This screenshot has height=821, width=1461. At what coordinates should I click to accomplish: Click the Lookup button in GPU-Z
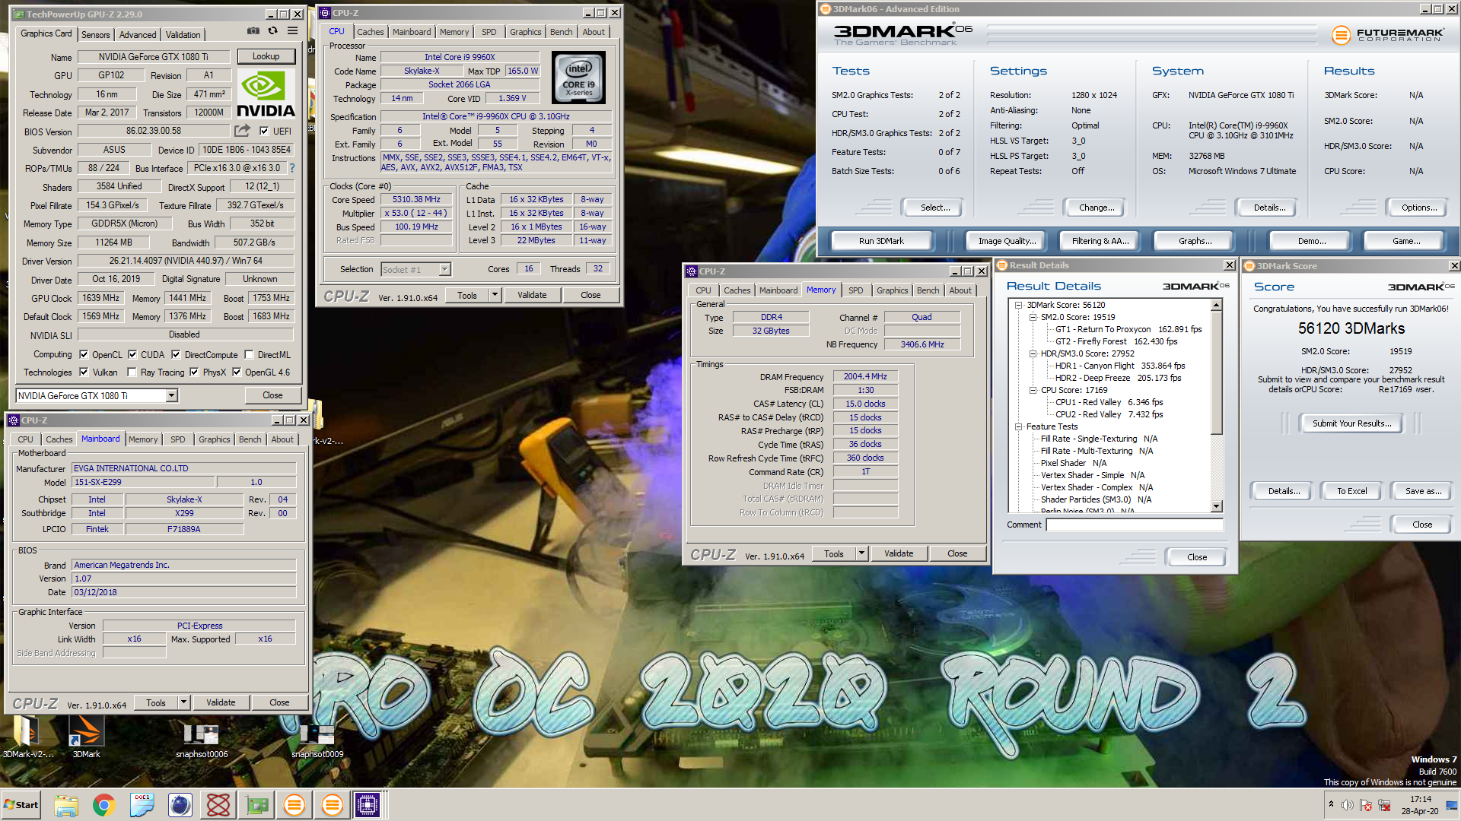click(266, 56)
